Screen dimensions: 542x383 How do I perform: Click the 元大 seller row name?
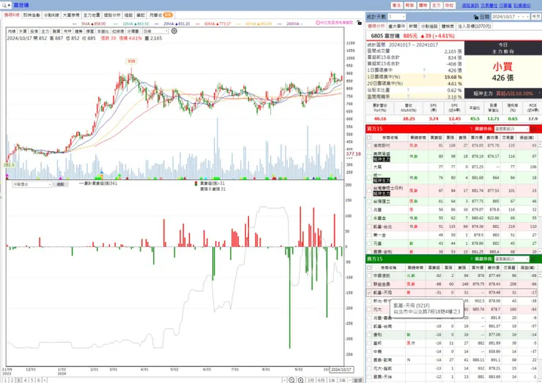pyautogui.click(x=377, y=309)
